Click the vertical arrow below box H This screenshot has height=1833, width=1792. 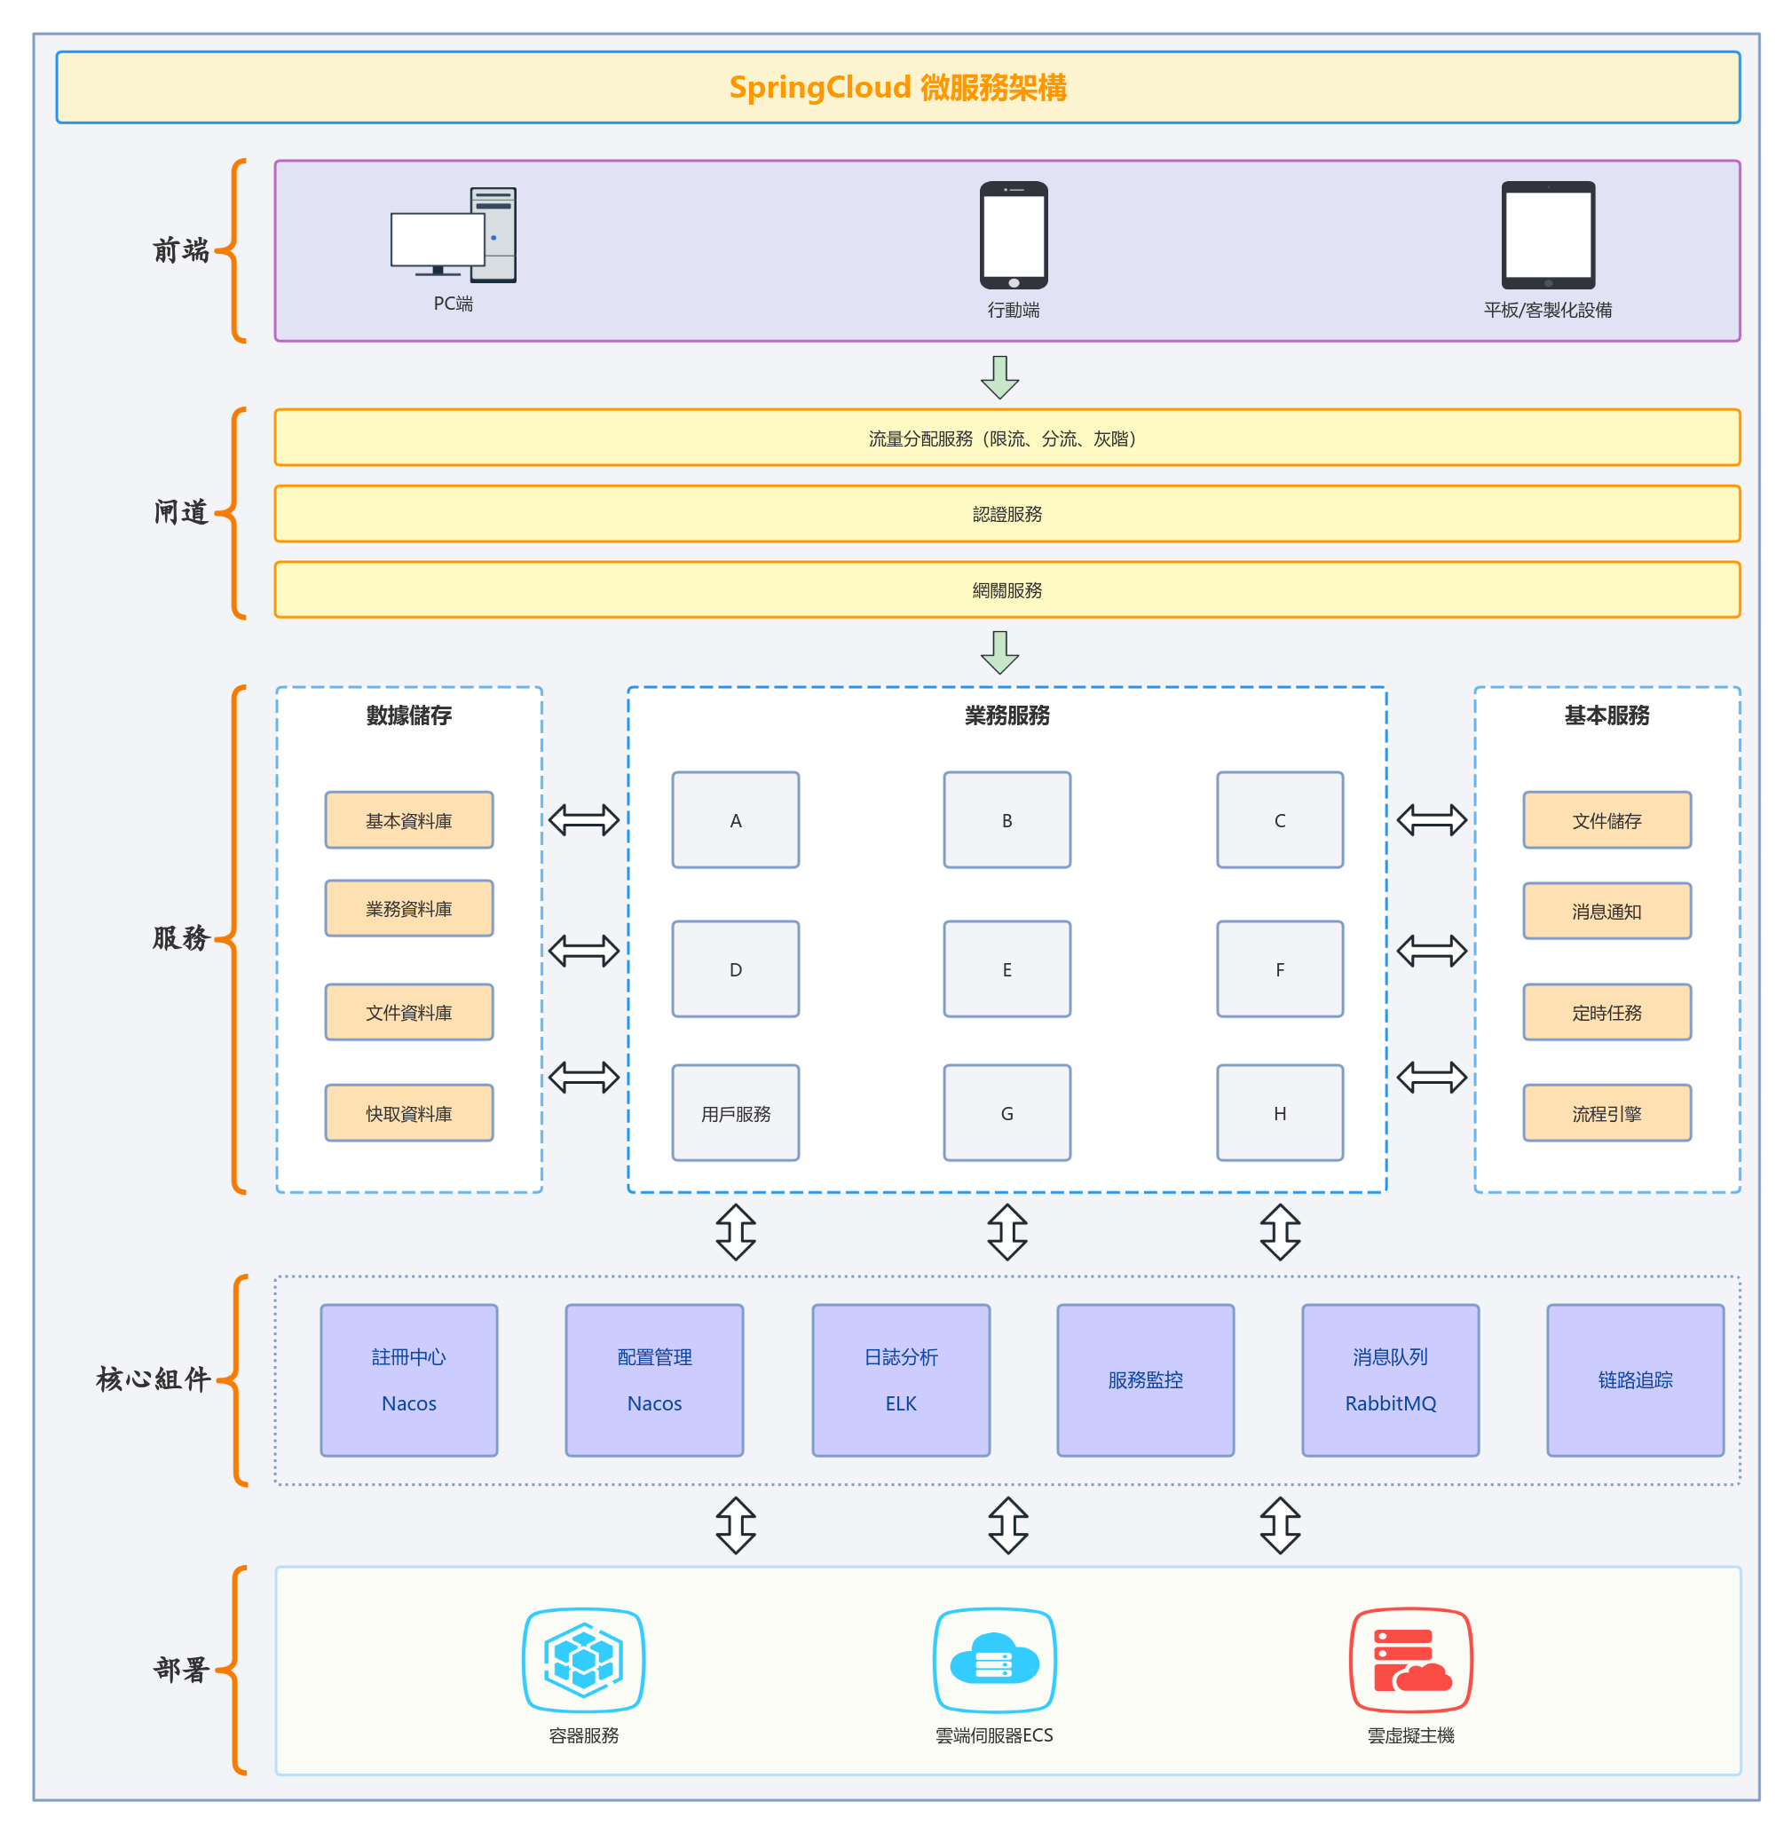(x=1280, y=1232)
